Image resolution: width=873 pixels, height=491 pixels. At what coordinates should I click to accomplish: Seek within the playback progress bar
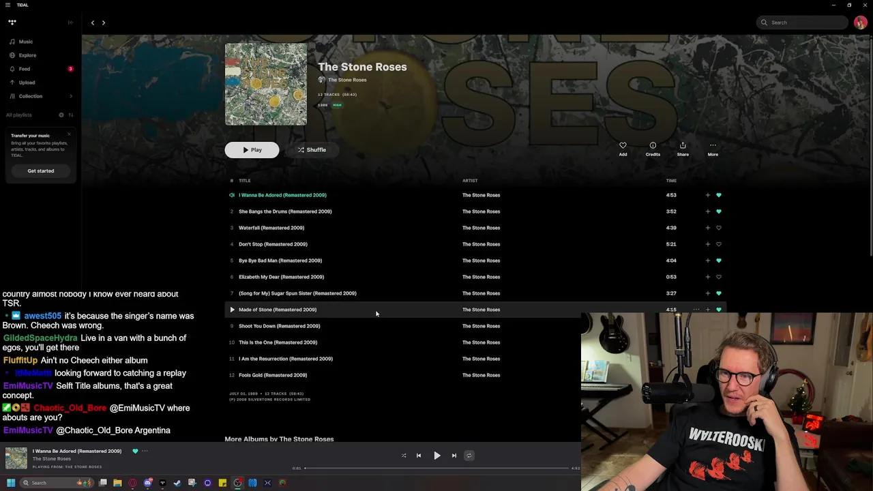tap(436, 468)
